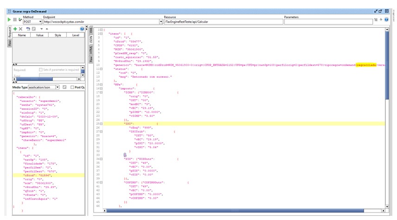This screenshot has width=397, height=220.
Task: Collapse PIS fold at line 34
Action: (101, 159)
